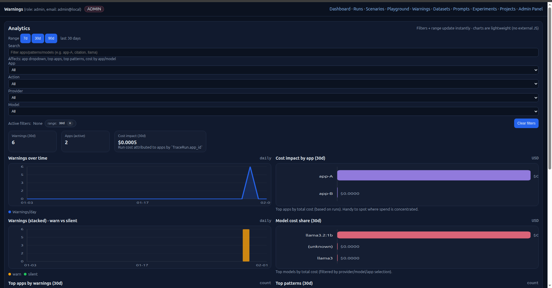Click the ADMIN role badge
The image size is (552, 288).
tap(94, 9)
